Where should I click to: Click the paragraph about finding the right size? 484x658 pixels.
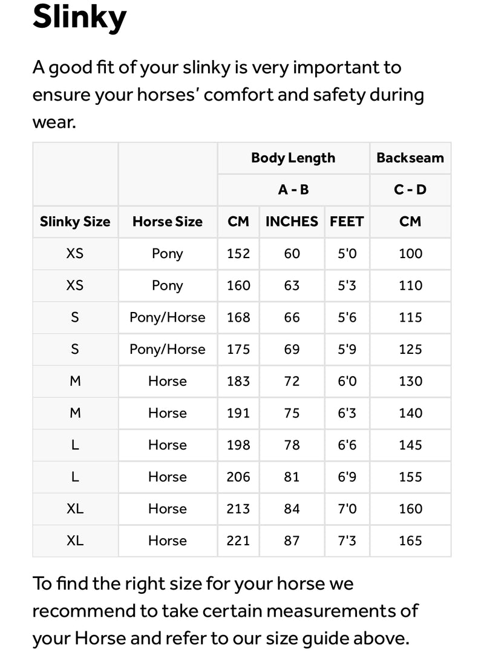click(x=225, y=611)
